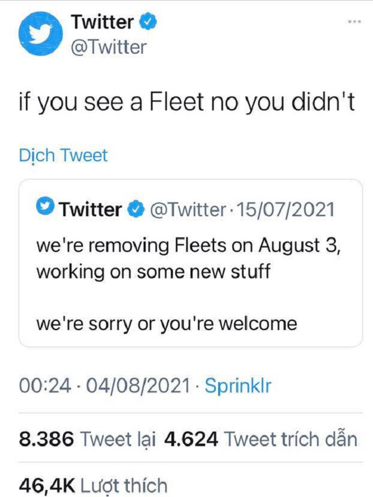Open the bold Twitter display name at top

(103, 22)
